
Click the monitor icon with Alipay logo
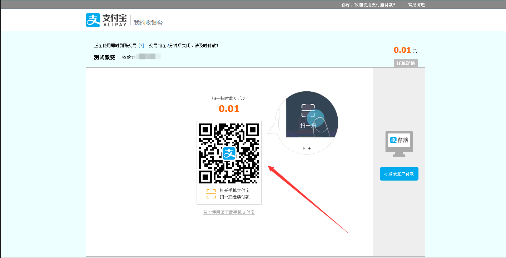399,144
